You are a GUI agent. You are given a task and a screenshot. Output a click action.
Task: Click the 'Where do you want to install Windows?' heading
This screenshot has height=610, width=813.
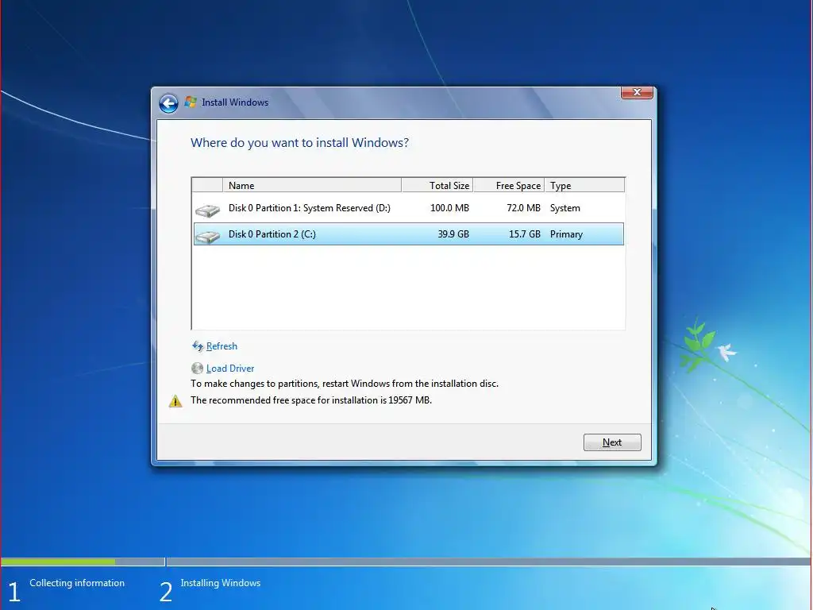[x=299, y=143]
